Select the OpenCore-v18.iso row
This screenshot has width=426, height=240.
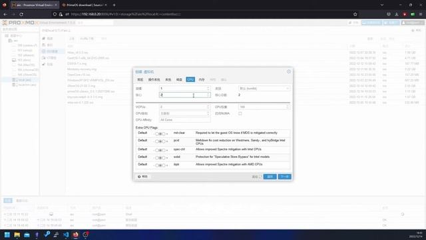click(79, 75)
